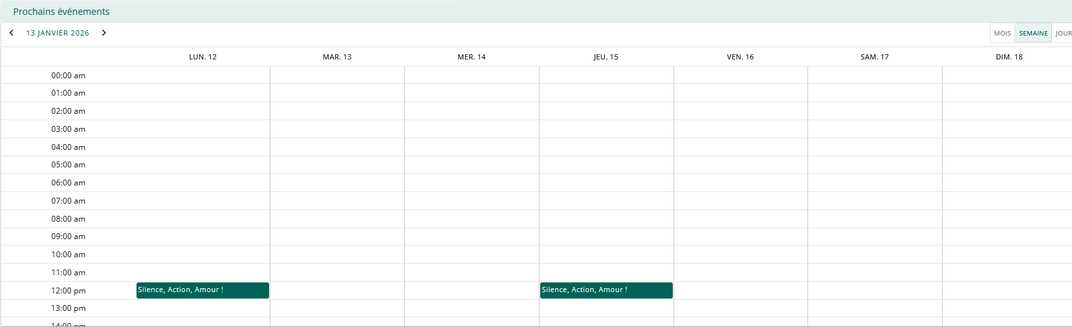This screenshot has height=327, width=1072.
Task: Click the 13:00 pm time label
Action: (x=69, y=308)
